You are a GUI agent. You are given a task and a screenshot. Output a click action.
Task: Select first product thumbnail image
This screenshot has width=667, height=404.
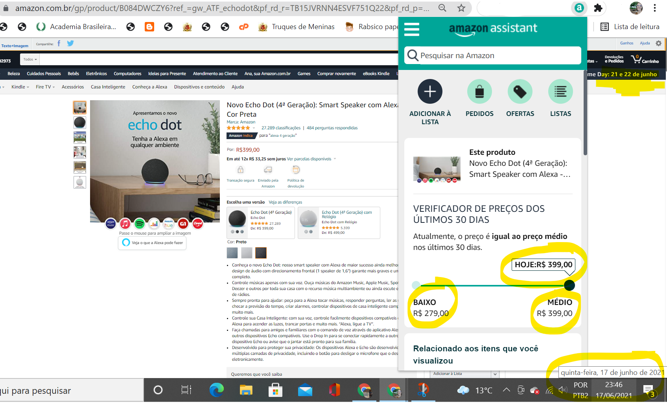click(x=79, y=107)
